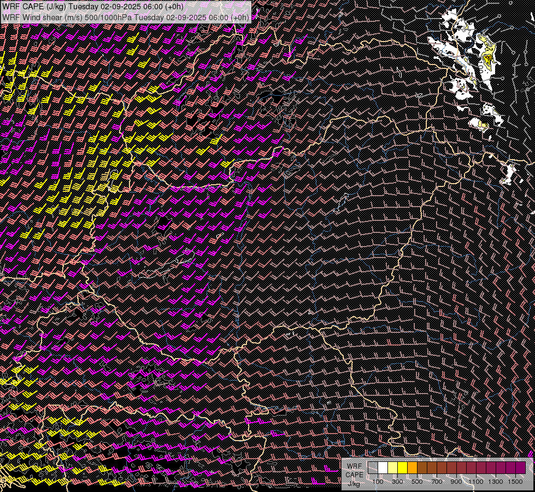Click the 100 legend value
Viewport: 535px width, 492px height.
pos(378,482)
